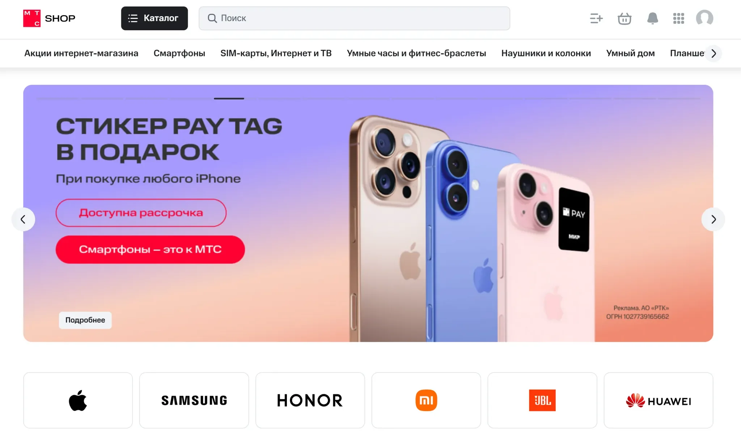Expand more categories with the right chevron
This screenshot has height=447, width=741.
[x=714, y=53]
